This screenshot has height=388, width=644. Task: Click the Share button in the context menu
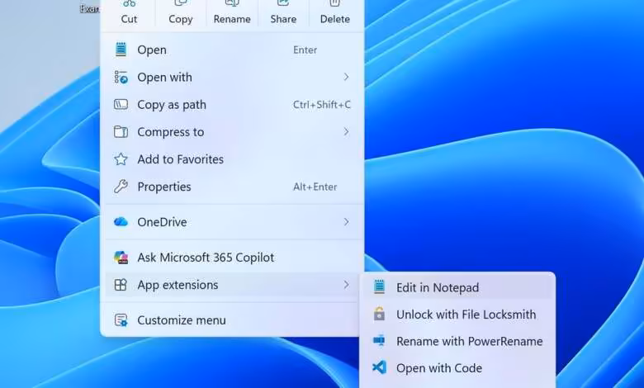point(283,13)
